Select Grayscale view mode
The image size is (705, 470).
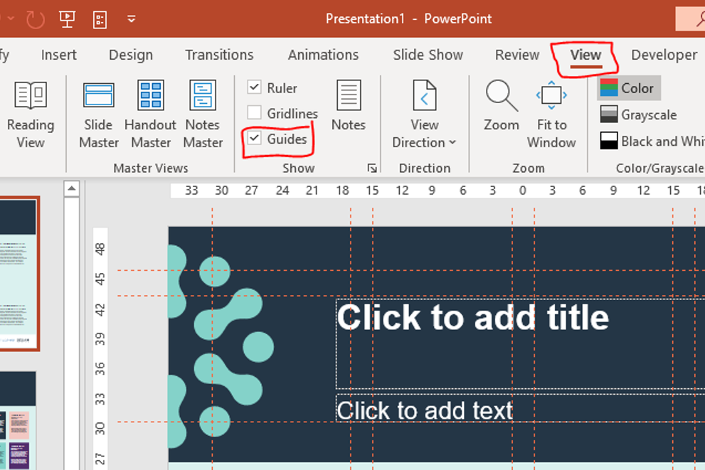[637, 114]
